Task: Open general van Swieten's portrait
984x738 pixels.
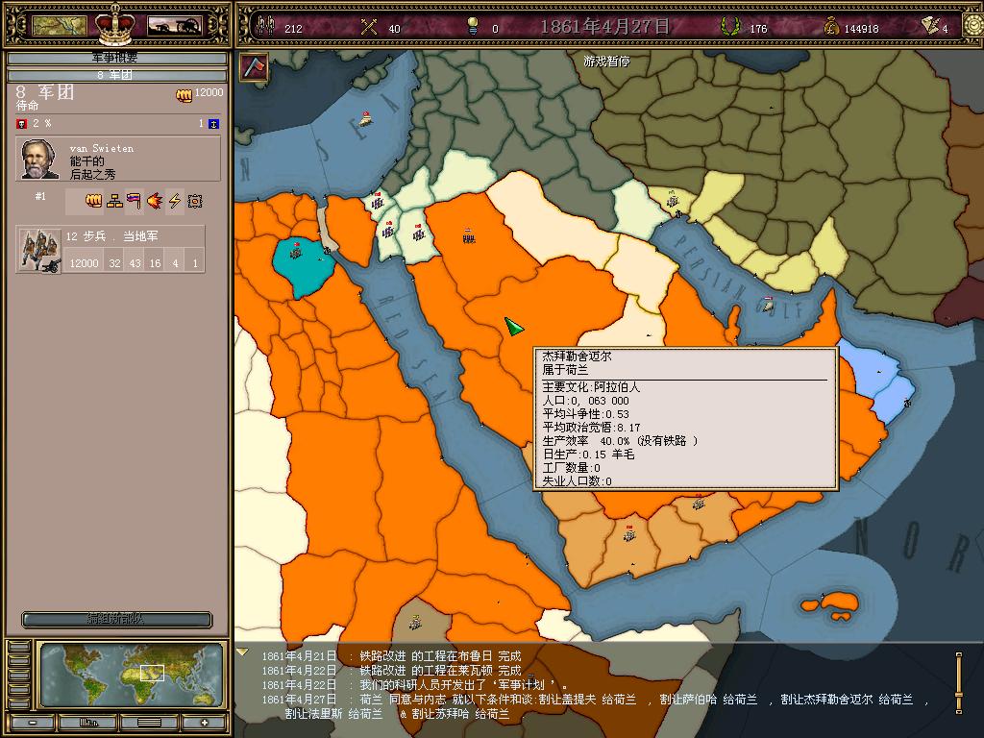Action: [x=38, y=160]
